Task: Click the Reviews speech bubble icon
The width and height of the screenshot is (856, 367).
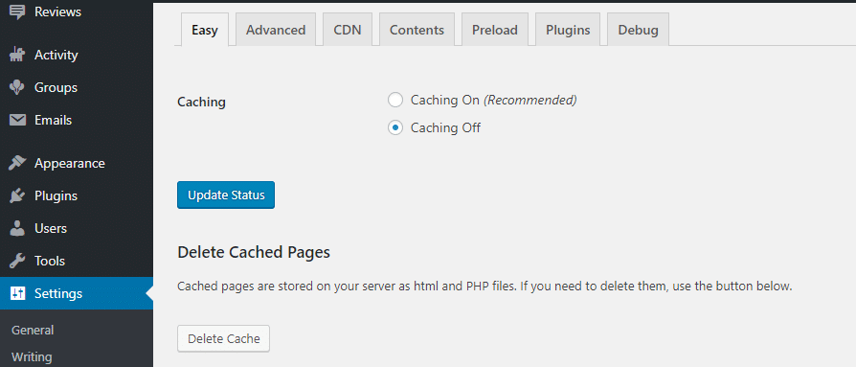Action: click(17, 12)
